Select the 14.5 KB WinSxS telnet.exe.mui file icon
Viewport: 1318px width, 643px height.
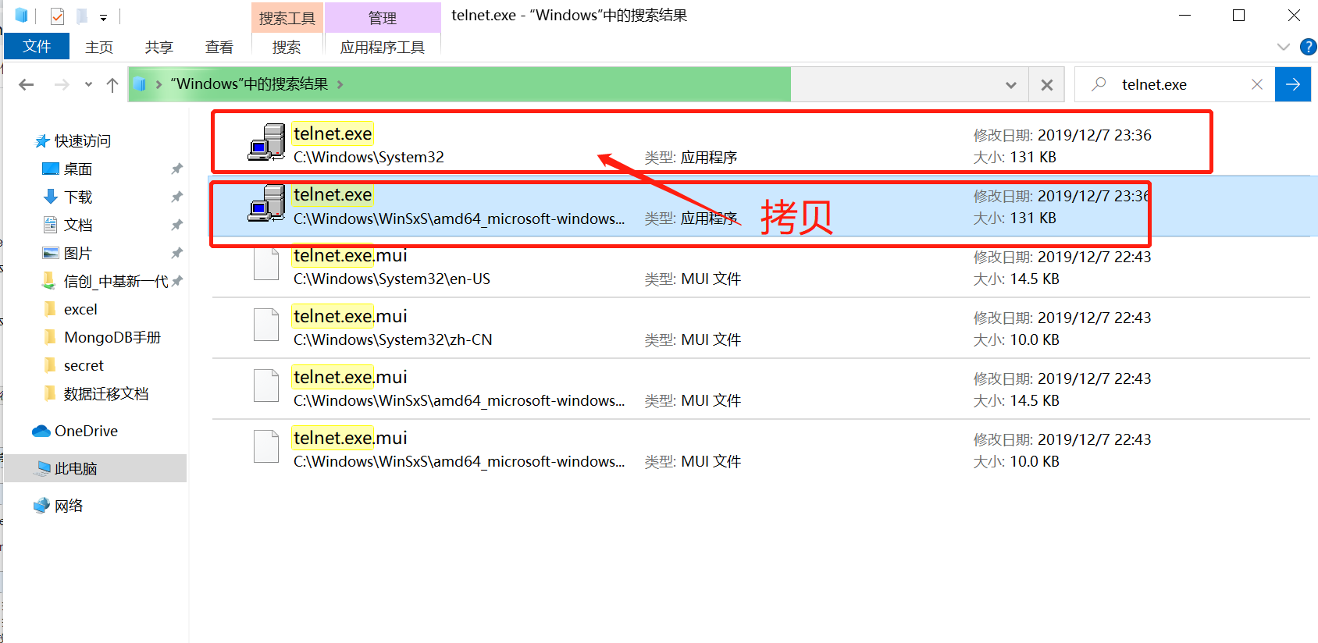click(x=266, y=385)
